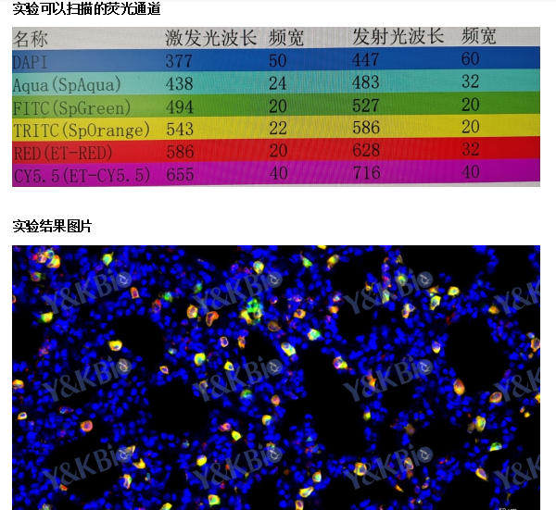Click the 实验结果图片 heading
This screenshot has width=556, height=510.
[52, 227]
